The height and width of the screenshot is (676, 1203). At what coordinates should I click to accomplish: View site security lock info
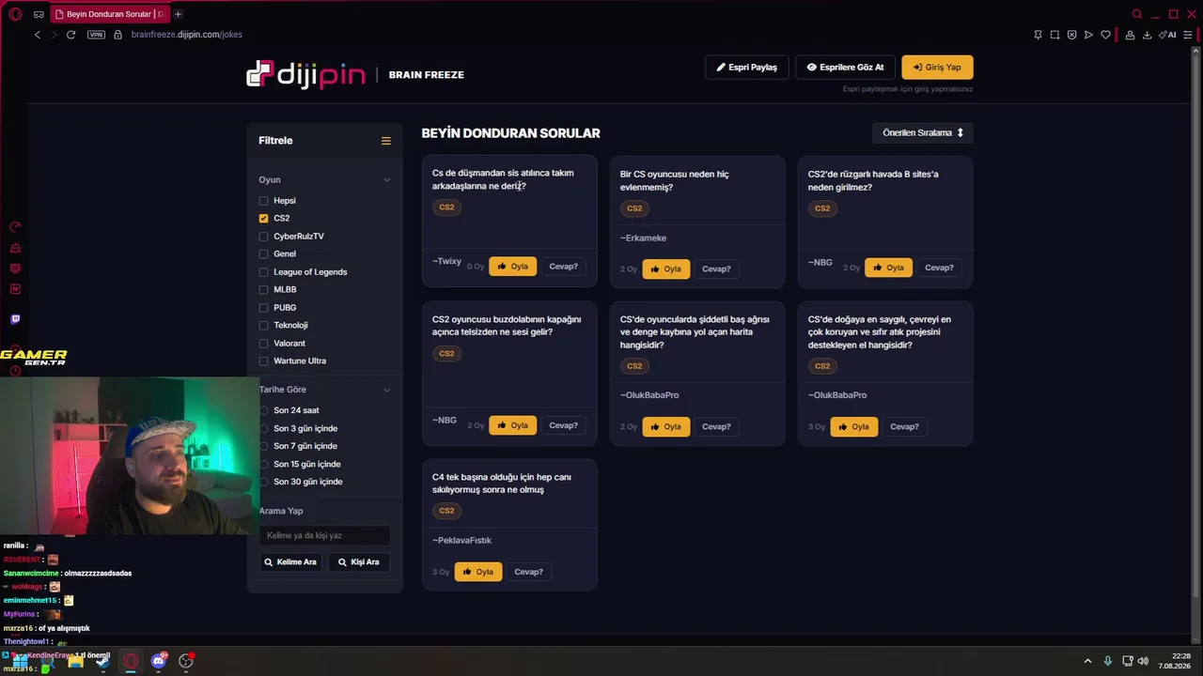[x=117, y=35]
